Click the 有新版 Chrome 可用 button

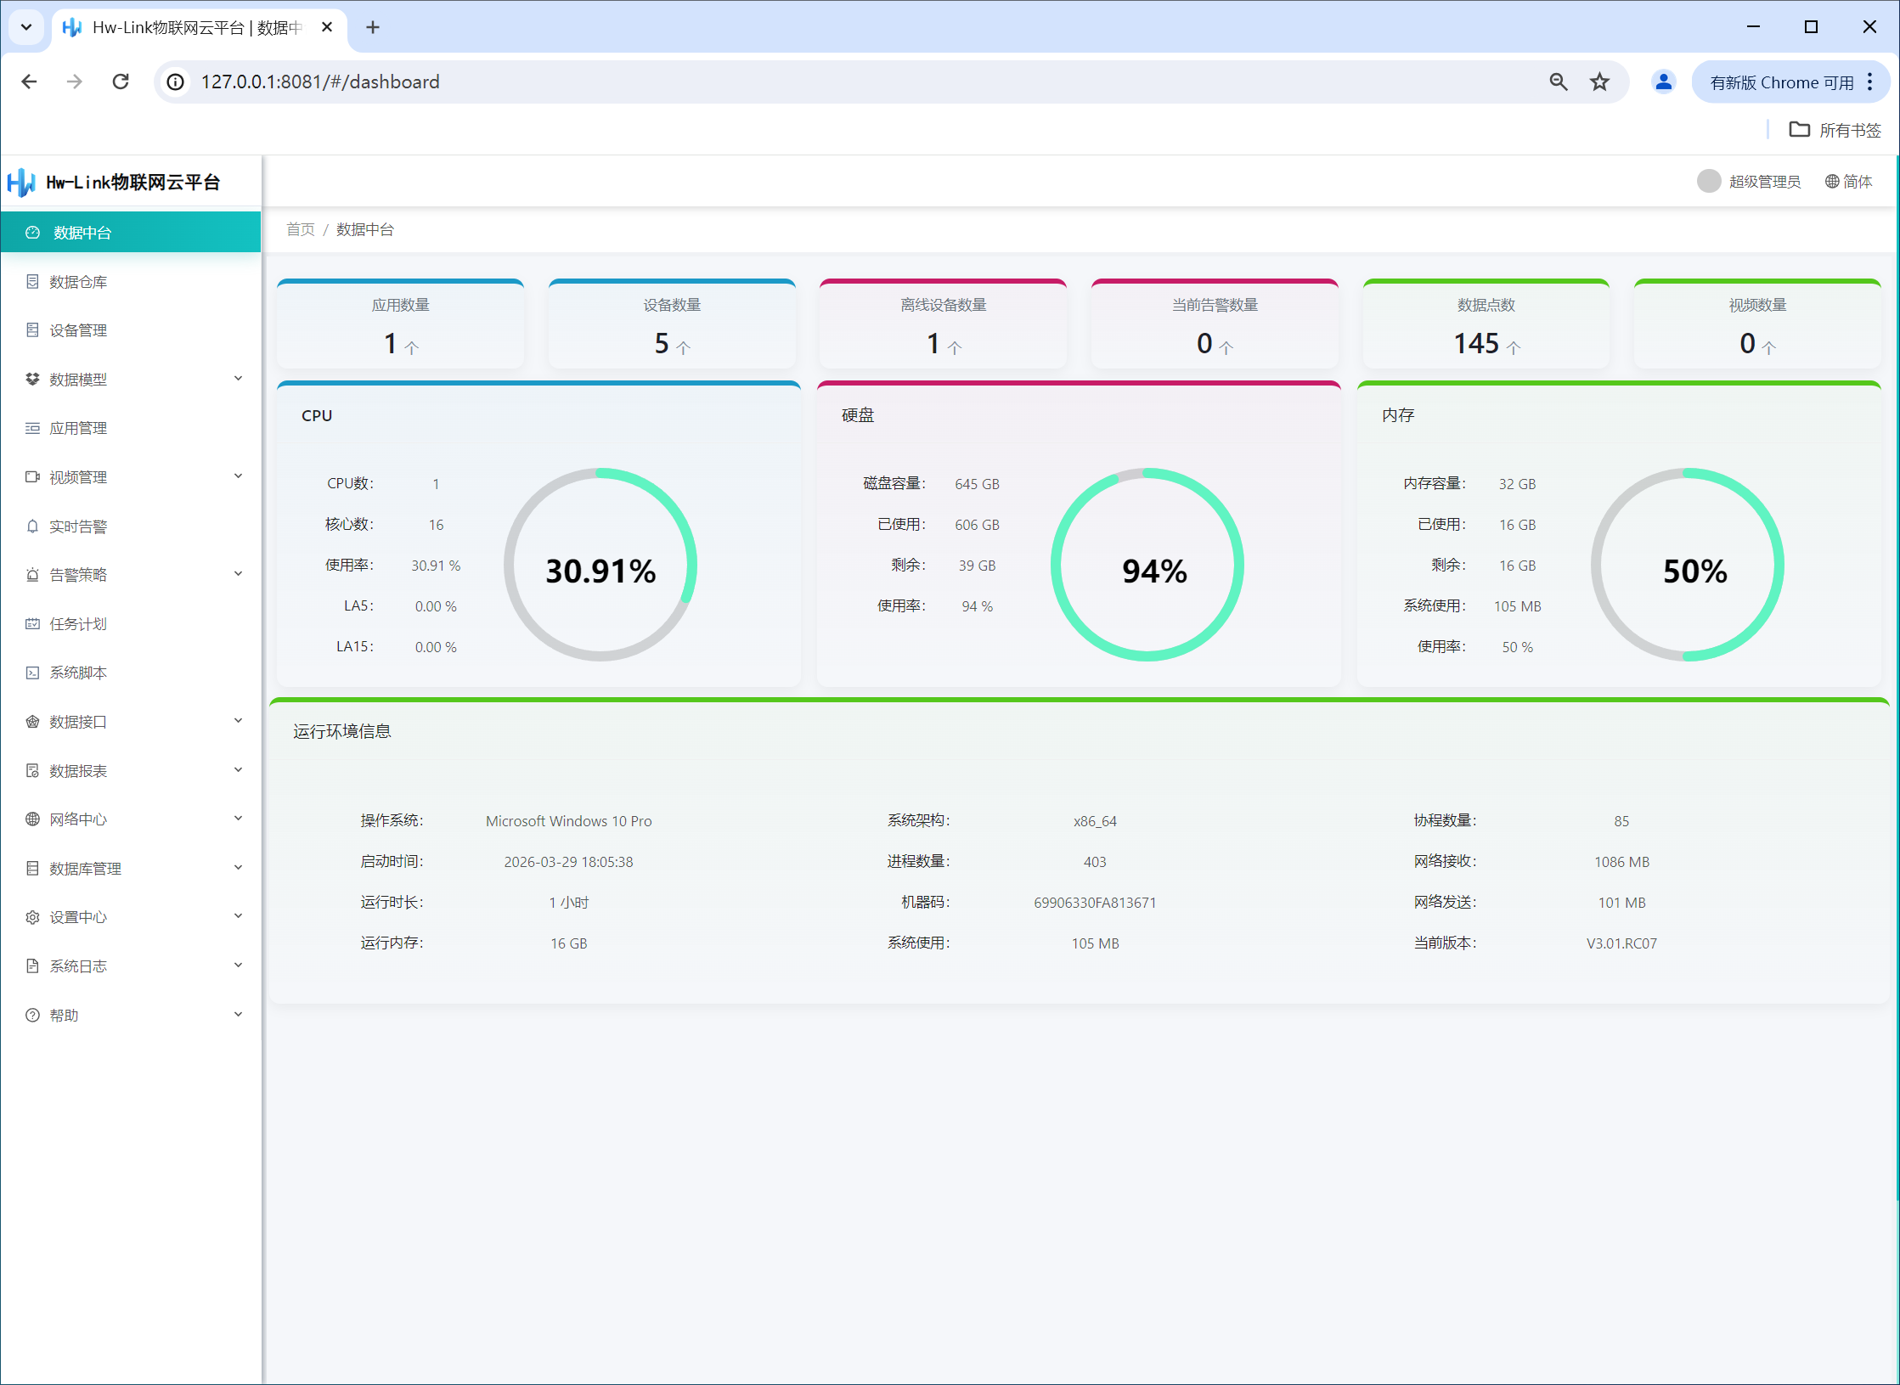click(x=1781, y=82)
